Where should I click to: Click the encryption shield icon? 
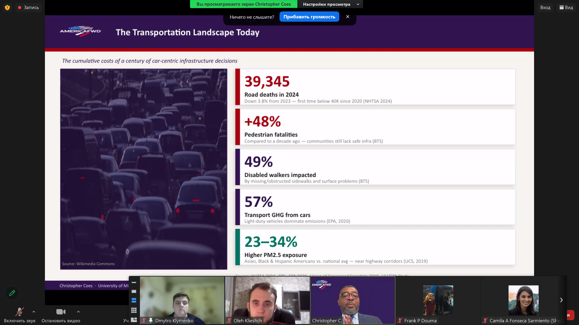[x=7, y=8]
